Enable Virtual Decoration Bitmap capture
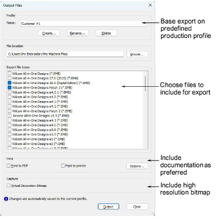 point(9,186)
